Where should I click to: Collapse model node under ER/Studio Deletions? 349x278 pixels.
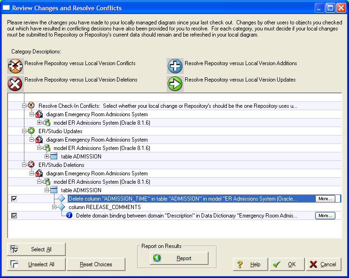(39, 182)
